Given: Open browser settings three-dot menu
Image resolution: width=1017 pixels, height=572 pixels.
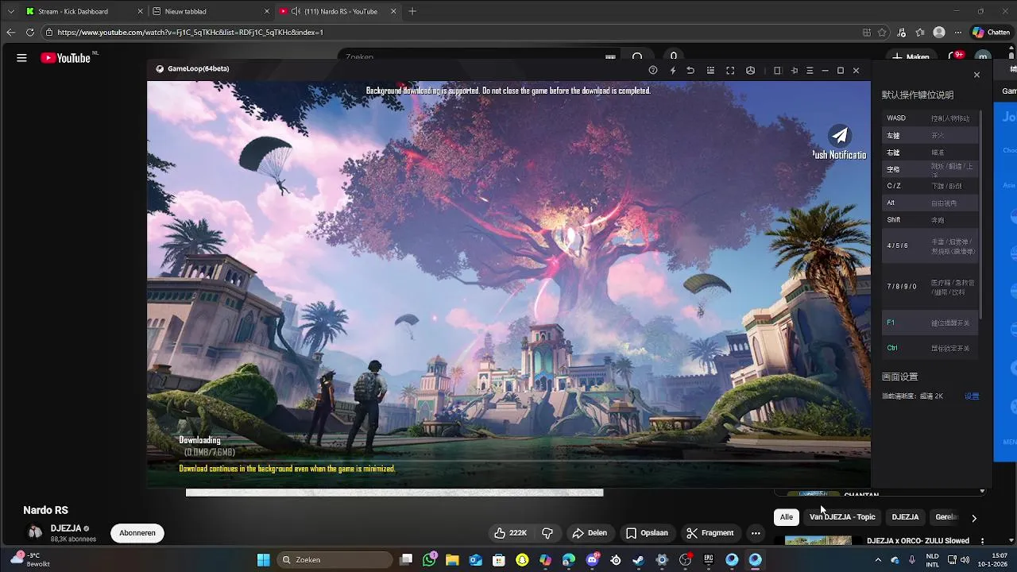Looking at the screenshot, I should (958, 33).
